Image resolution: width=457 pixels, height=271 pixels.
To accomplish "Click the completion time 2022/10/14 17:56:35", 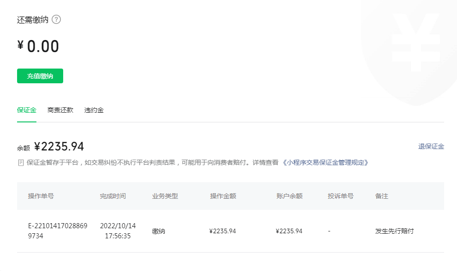I will 118,231.
